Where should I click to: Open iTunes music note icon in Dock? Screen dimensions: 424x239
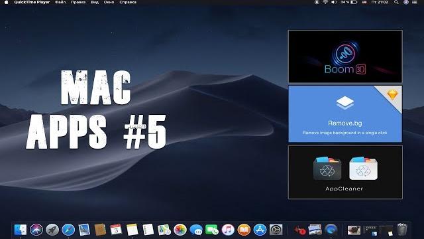click(228, 230)
